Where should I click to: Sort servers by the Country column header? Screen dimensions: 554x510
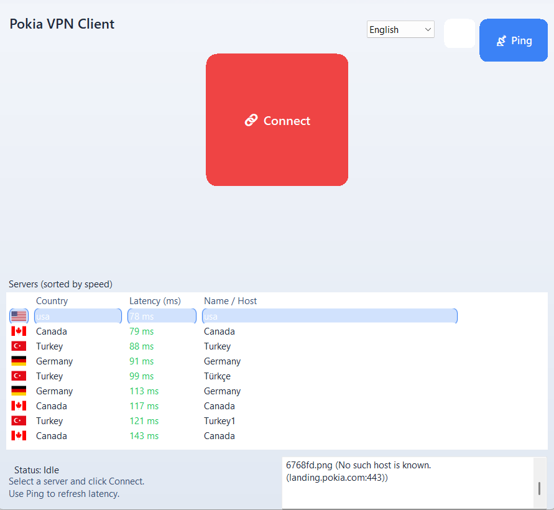(52, 300)
